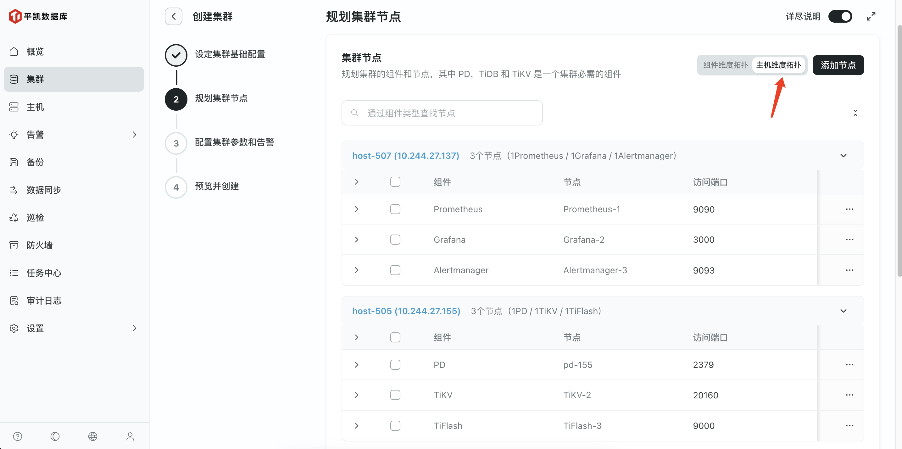Viewport: 902px width, 449px height.
Task: Select 防火墙 (Firewall) in the sidebar
Action: pyautogui.click(x=38, y=245)
